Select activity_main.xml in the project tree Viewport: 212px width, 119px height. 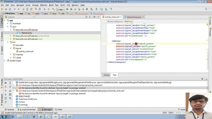tap(26, 52)
